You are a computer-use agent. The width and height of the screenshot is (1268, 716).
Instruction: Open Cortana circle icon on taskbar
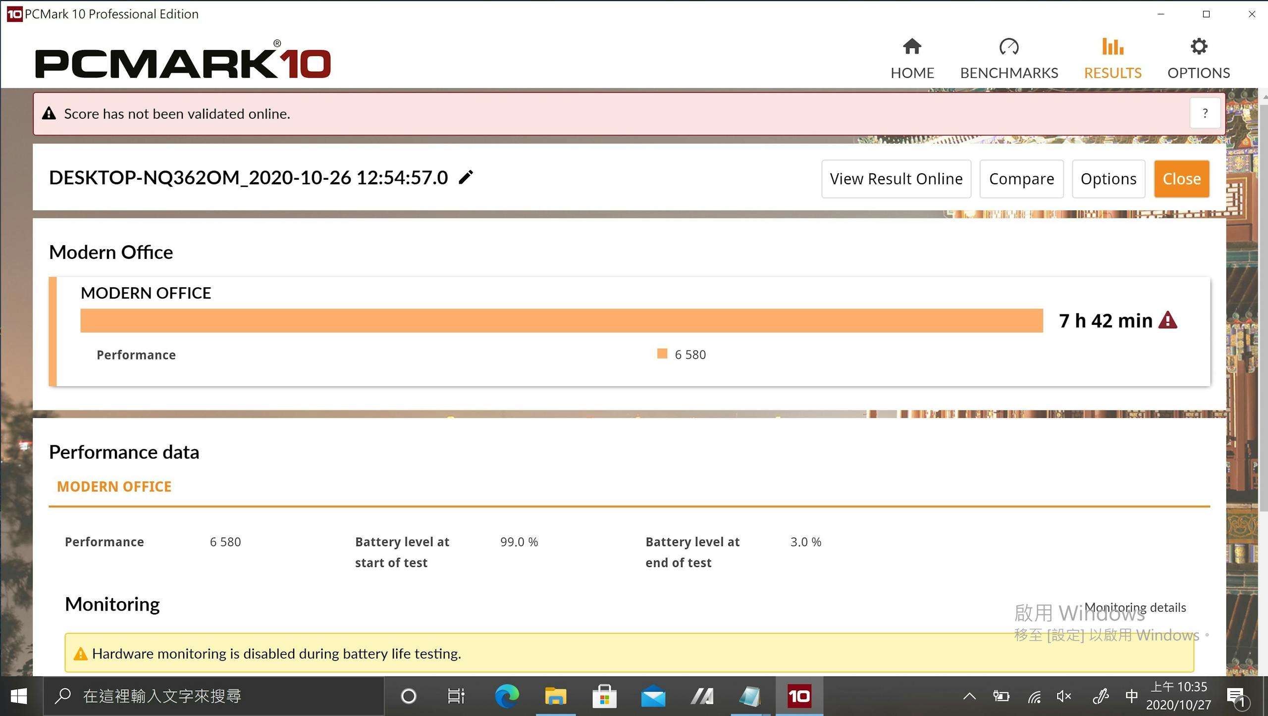(x=409, y=696)
